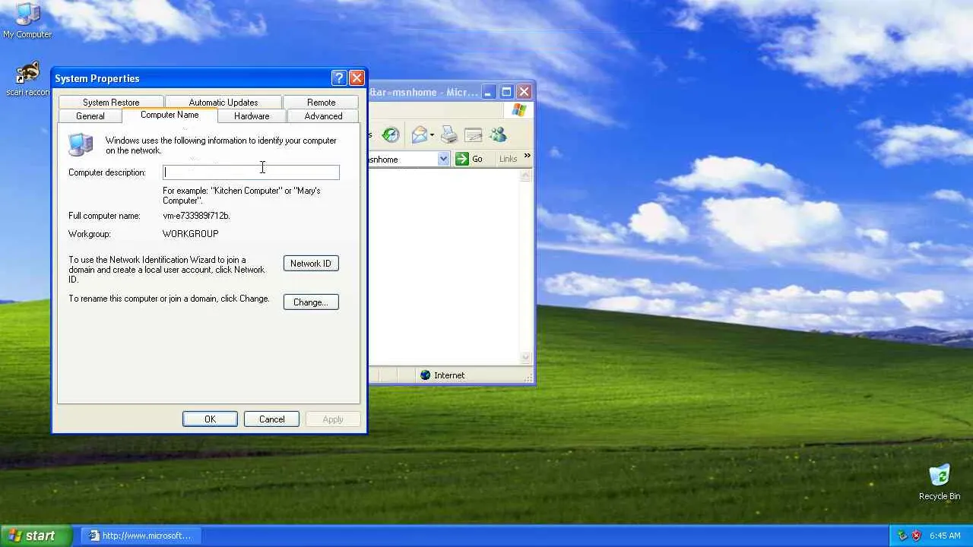Expand the Links toolbar chevron
This screenshot has height=547, width=973.
click(527, 156)
